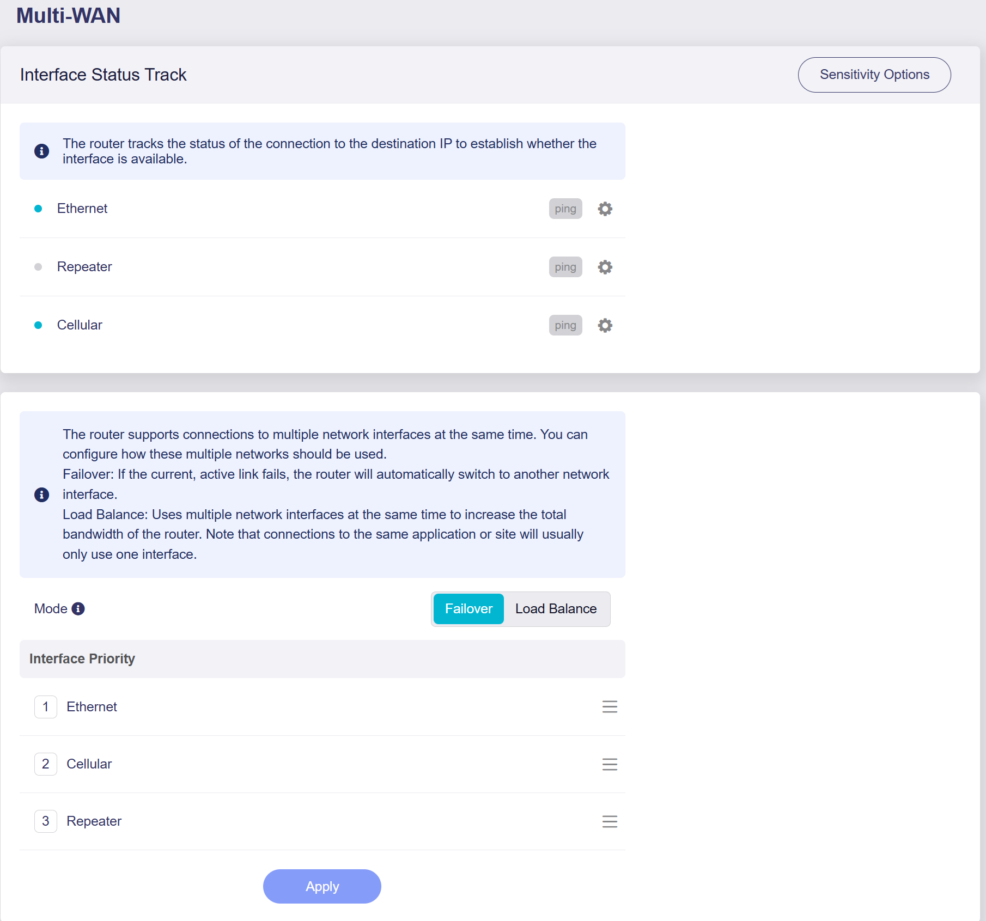Grab the Repeater priority drag handle

610,821
